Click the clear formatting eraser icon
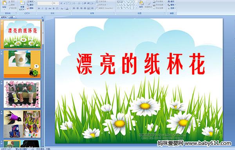The image size is (235, 150). point(69,3)
